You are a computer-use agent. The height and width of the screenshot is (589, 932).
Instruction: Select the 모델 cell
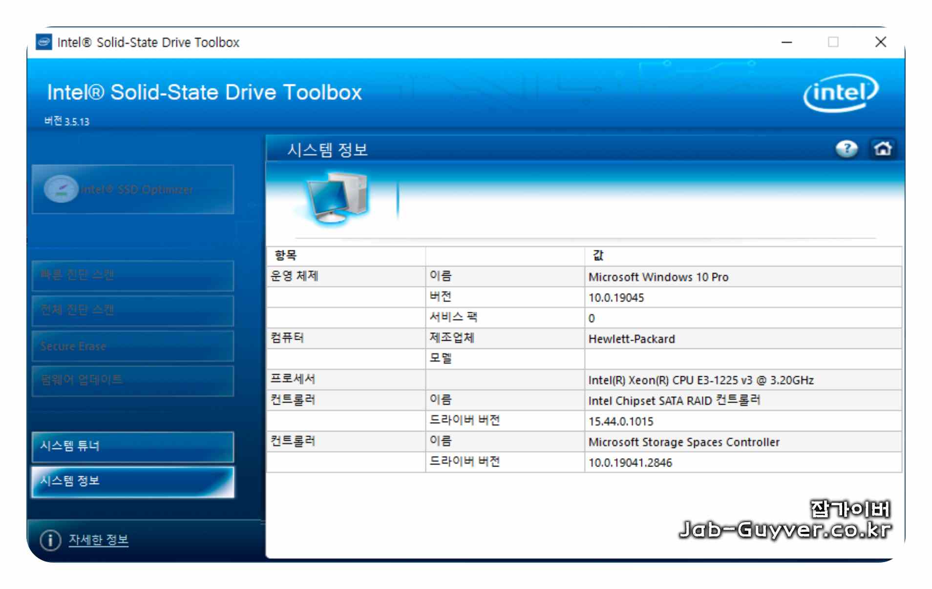coord(505,359)
